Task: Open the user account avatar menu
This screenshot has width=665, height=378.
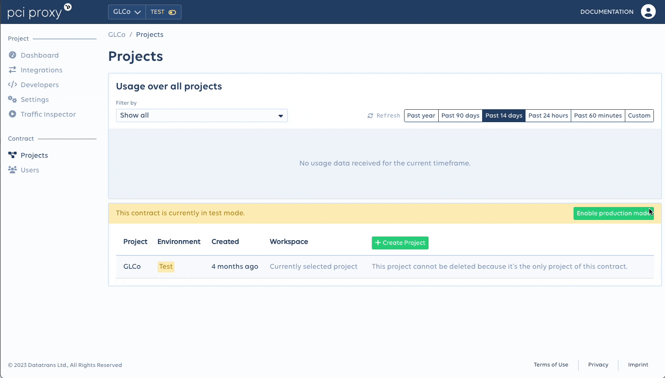Action: point(648,12)
